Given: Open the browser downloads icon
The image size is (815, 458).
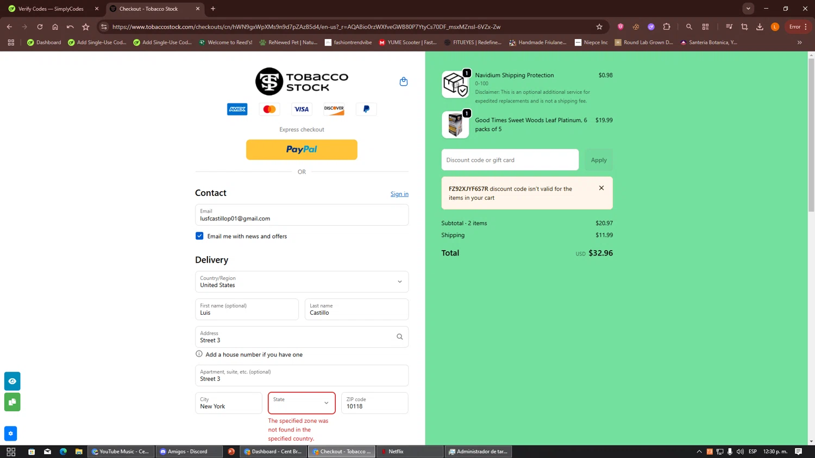Looking at the screenshot, I should [x=760, y=27].
